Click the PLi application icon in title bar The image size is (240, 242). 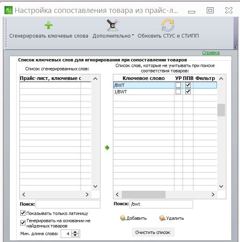click(8, 10)
